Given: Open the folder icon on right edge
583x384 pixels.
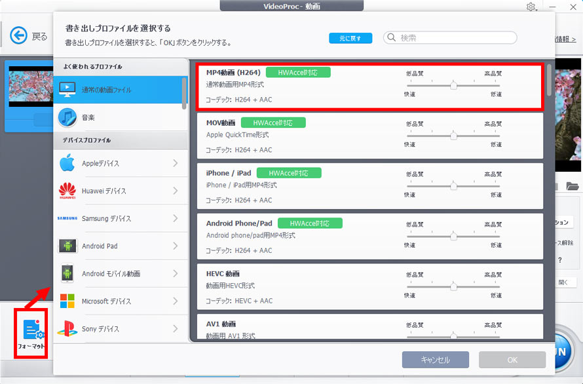Looking at the screenshot, I should 573,185.
